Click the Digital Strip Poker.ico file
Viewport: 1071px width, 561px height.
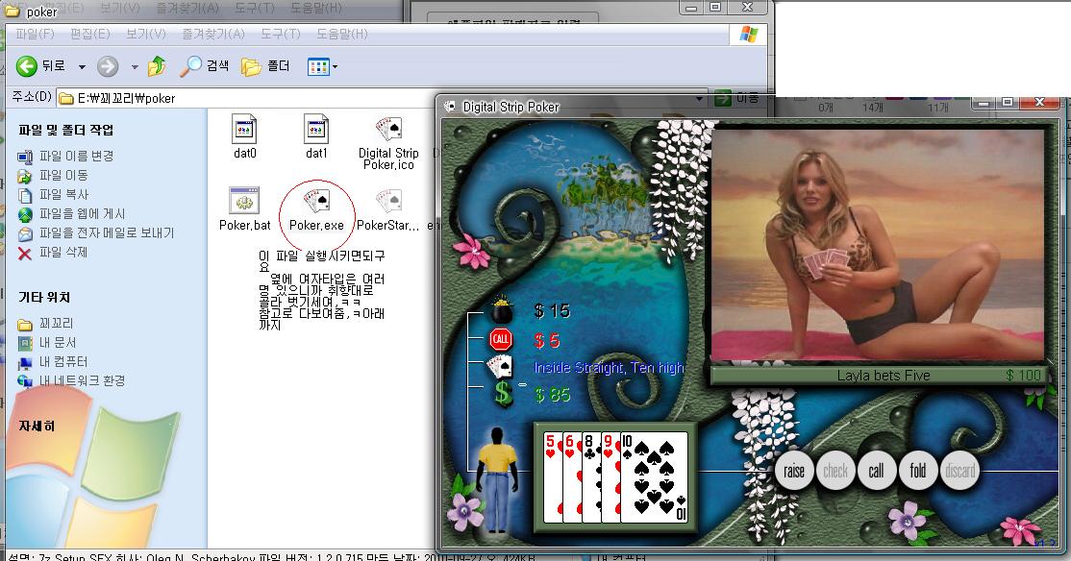[x=388, y=129]
